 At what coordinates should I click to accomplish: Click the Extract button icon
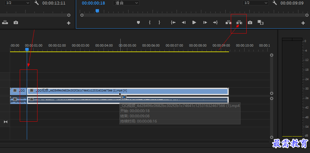click(x=239, y=22)
